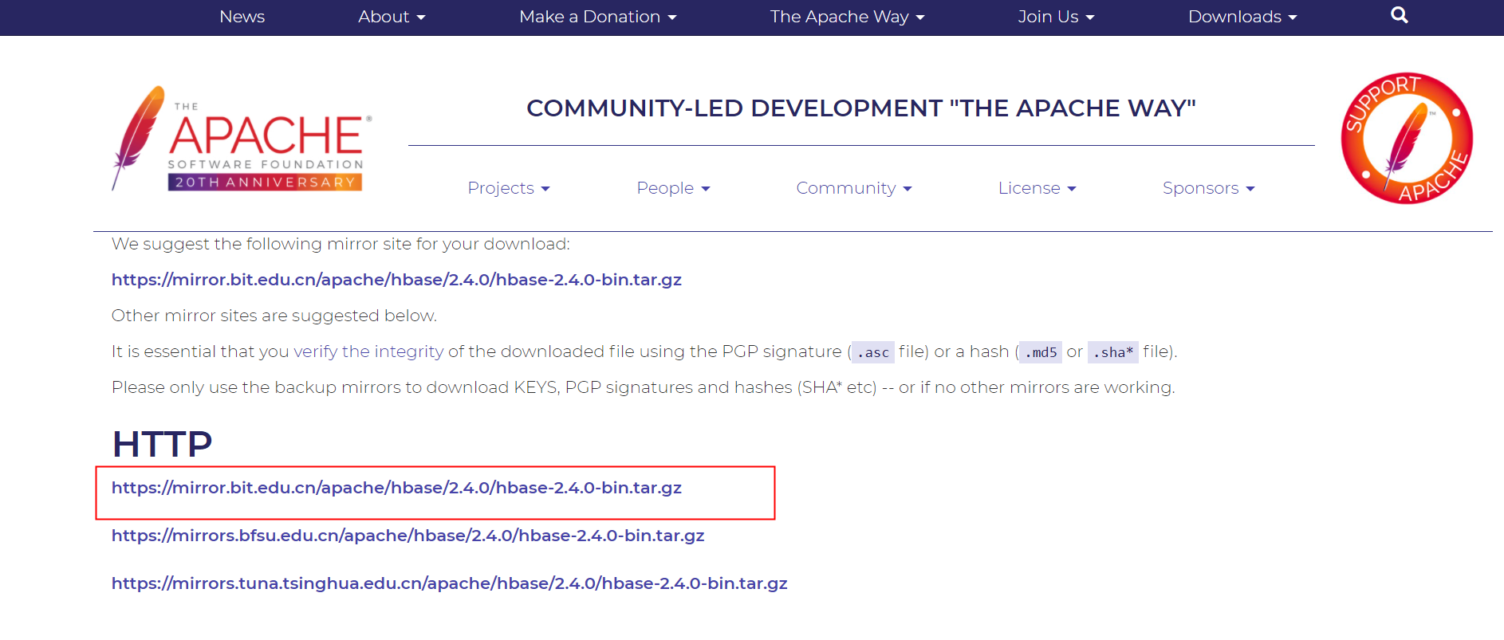Click the 'Please only use the backup mirrors' sentence

click(643, 387)
